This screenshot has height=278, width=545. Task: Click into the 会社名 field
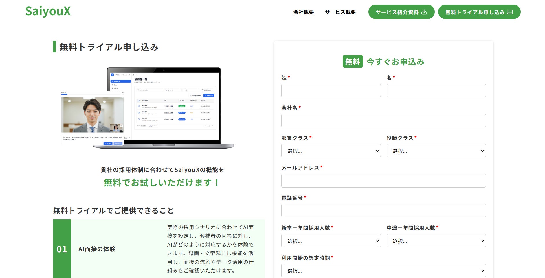[x=383, y=121]
